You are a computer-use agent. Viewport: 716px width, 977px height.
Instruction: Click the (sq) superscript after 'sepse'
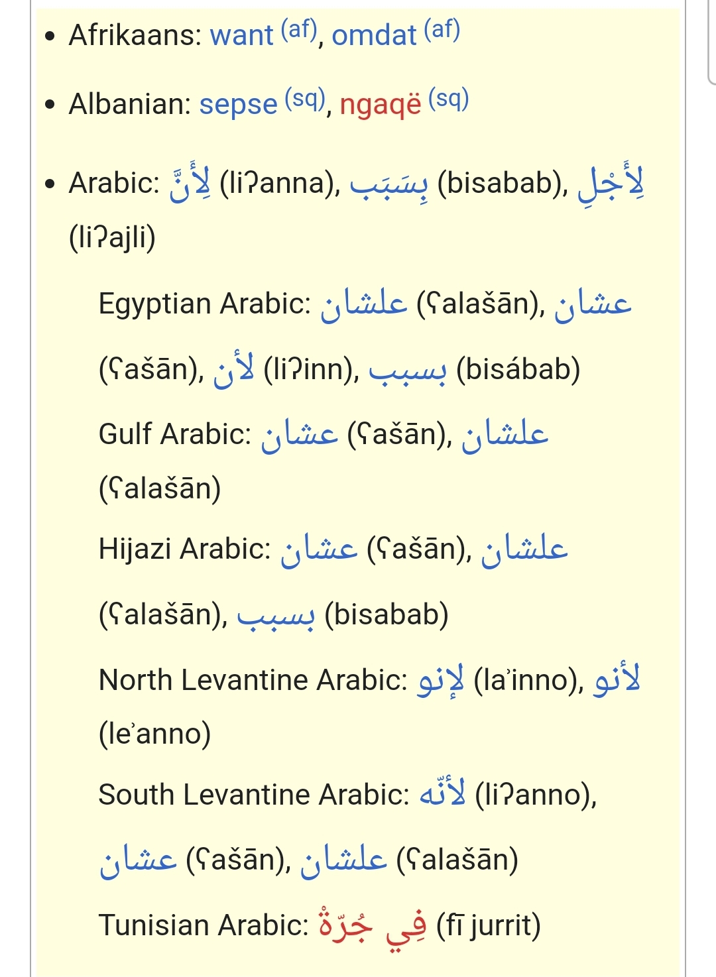click(305, 99)
